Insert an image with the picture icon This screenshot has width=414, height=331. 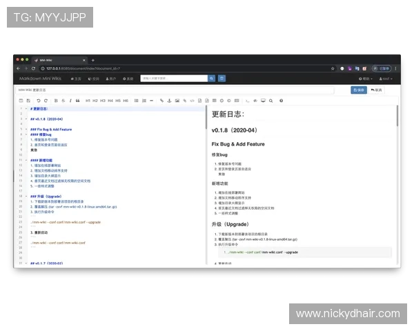(177, 101)
